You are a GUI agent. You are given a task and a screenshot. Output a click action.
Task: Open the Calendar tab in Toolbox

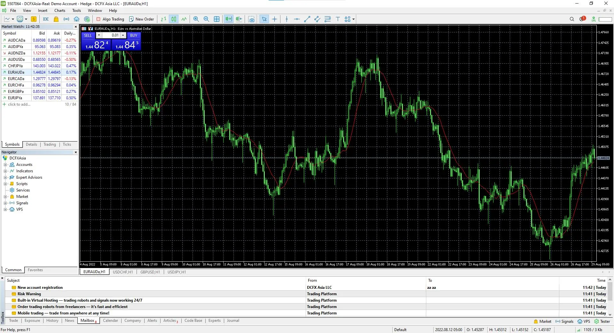(110, 321)
